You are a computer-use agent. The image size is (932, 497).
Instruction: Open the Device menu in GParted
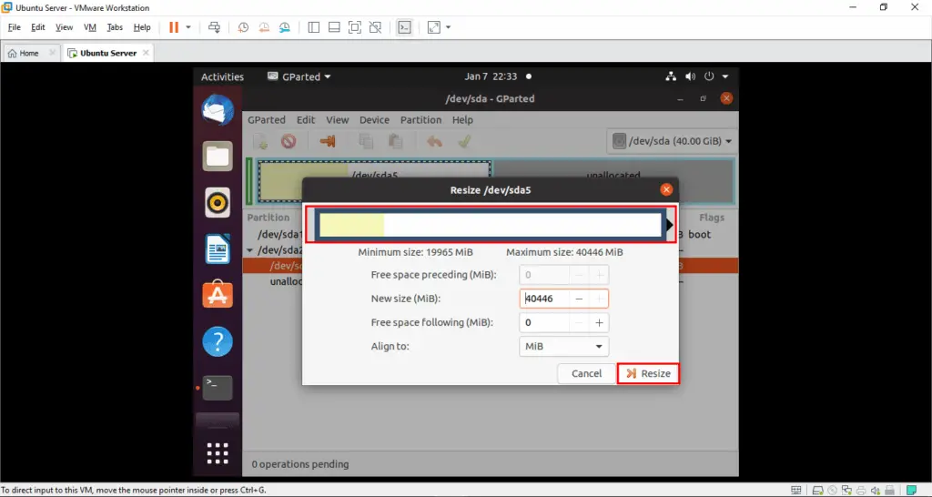coord(374,119)
